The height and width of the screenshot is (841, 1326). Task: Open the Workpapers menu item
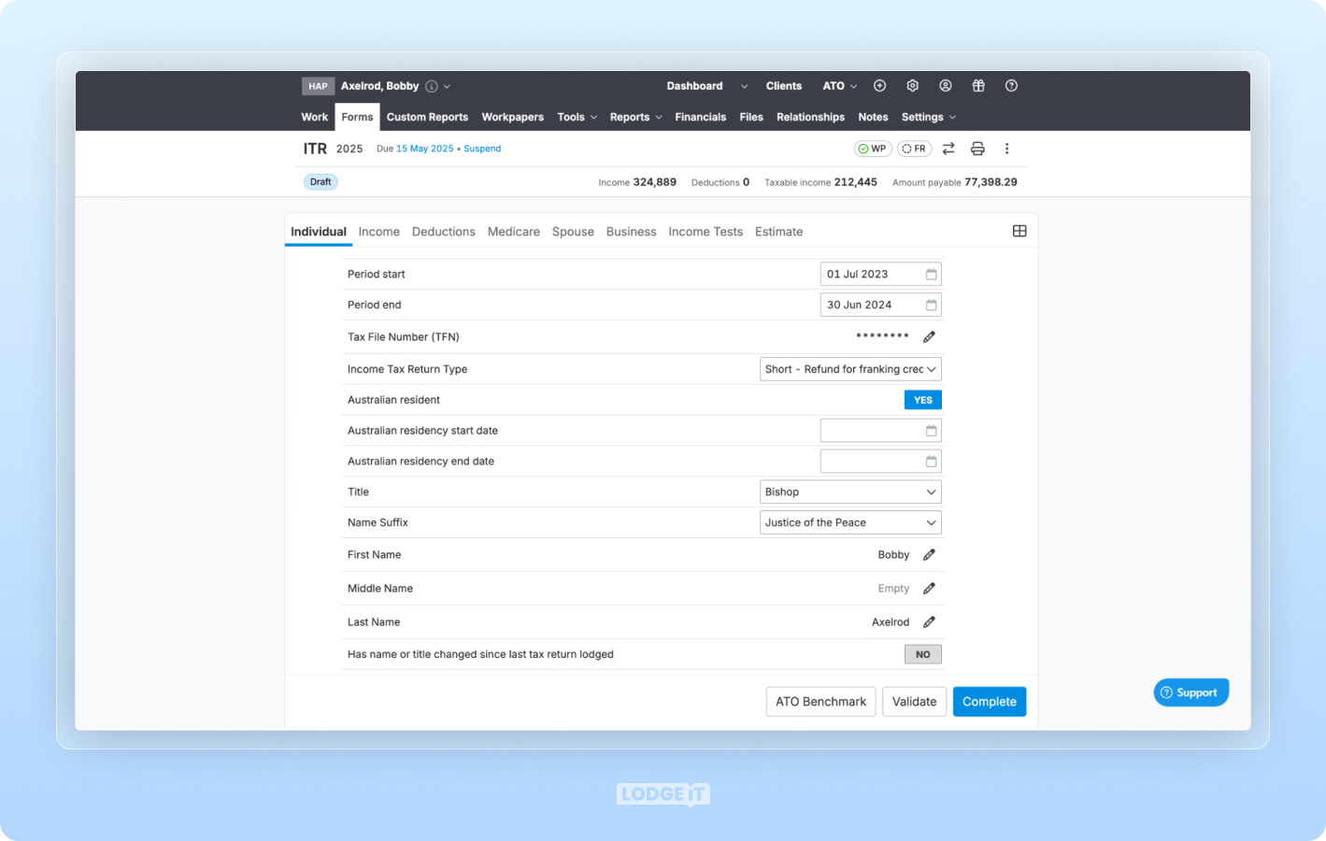tap(512, 117)
